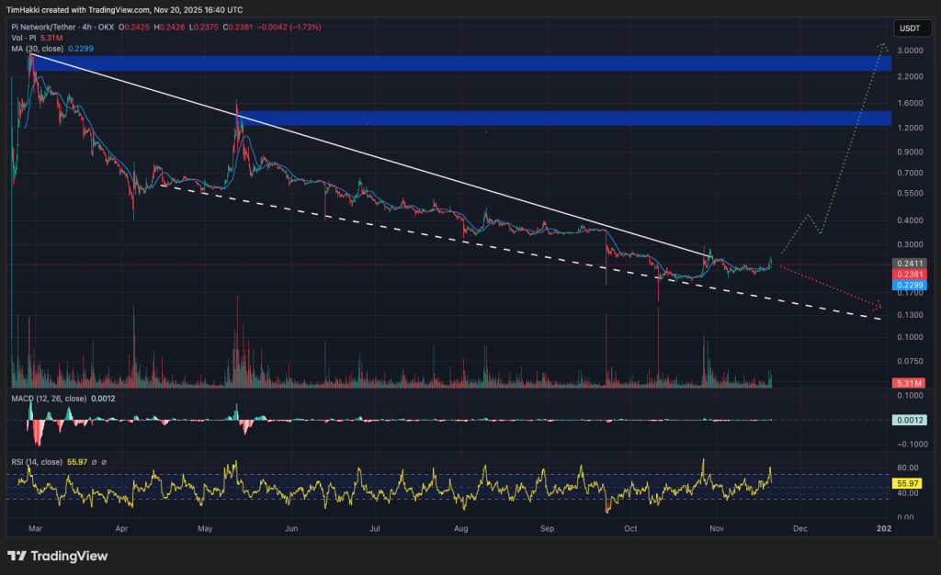Click the Jun marker on time axis

tap(290, 529)
